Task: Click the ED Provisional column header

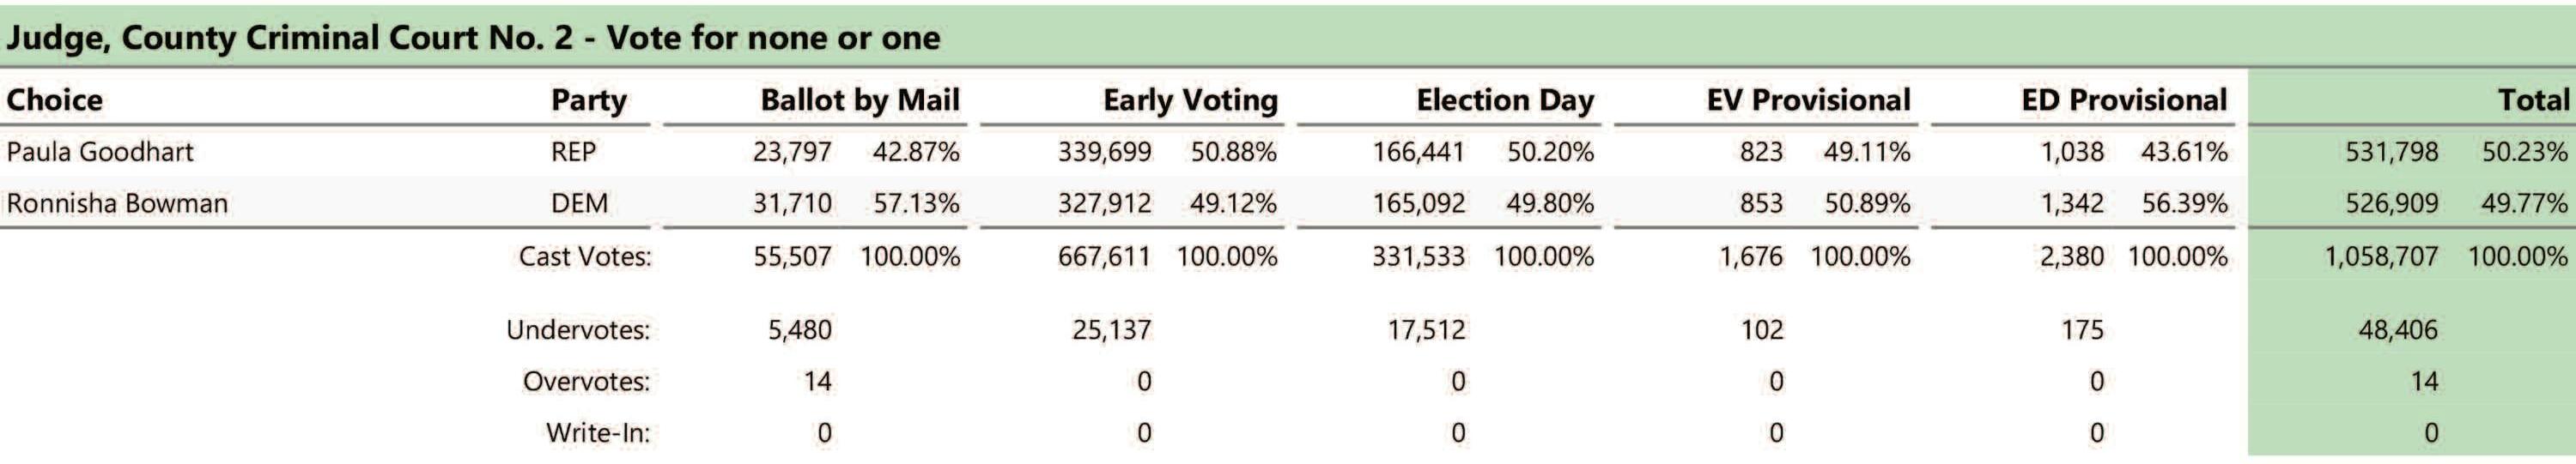Action: (2123, 99)
